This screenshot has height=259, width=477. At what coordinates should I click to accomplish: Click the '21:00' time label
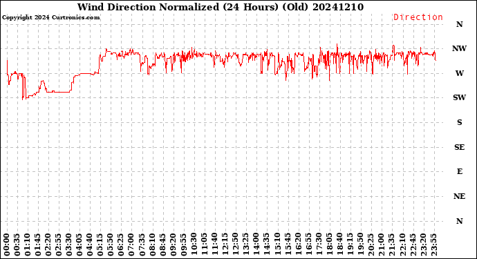381,244
